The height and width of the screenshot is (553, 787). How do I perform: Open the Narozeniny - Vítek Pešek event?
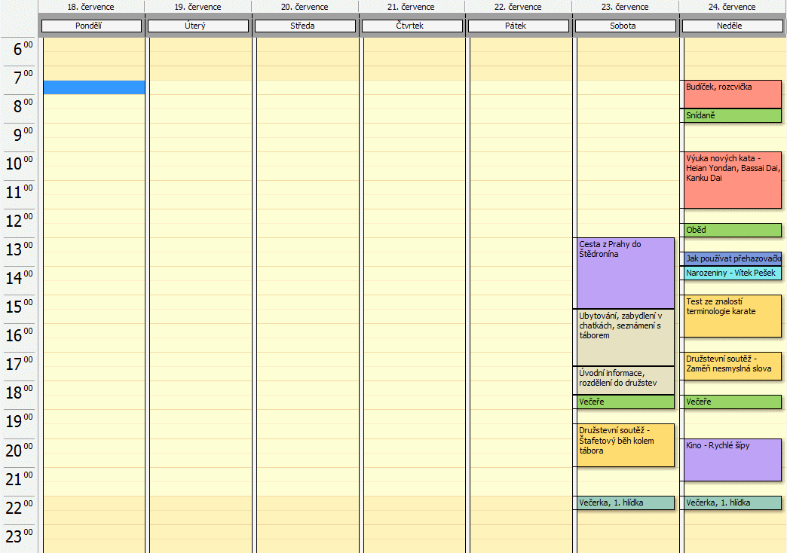(731, 273)
